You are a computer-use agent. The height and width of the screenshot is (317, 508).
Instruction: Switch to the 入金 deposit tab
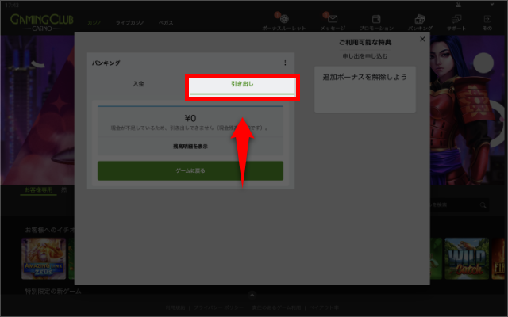(139, 83)
